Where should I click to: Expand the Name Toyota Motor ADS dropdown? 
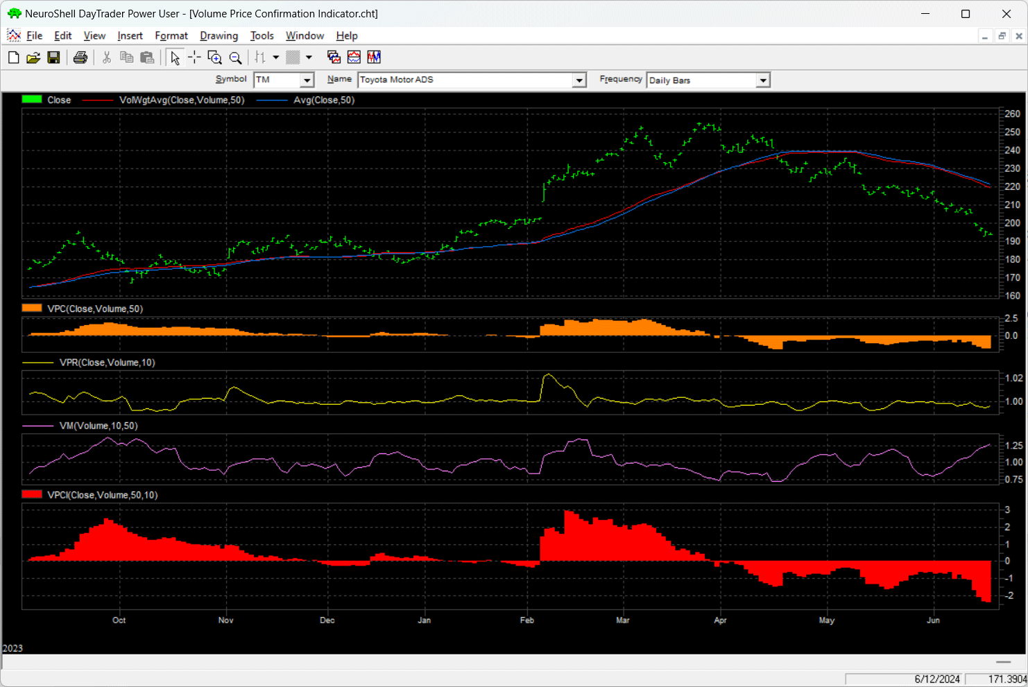pyautogui.click(x=580, y=80)
